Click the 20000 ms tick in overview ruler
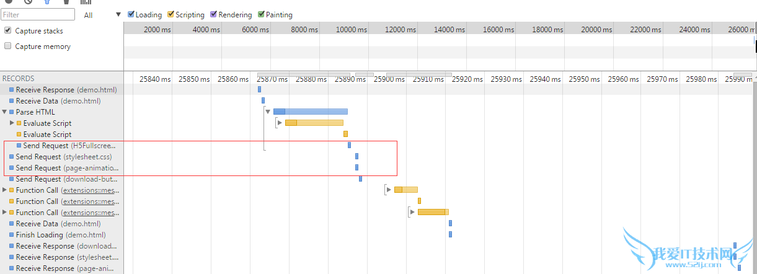757x274 pixels. click(597, 29)
